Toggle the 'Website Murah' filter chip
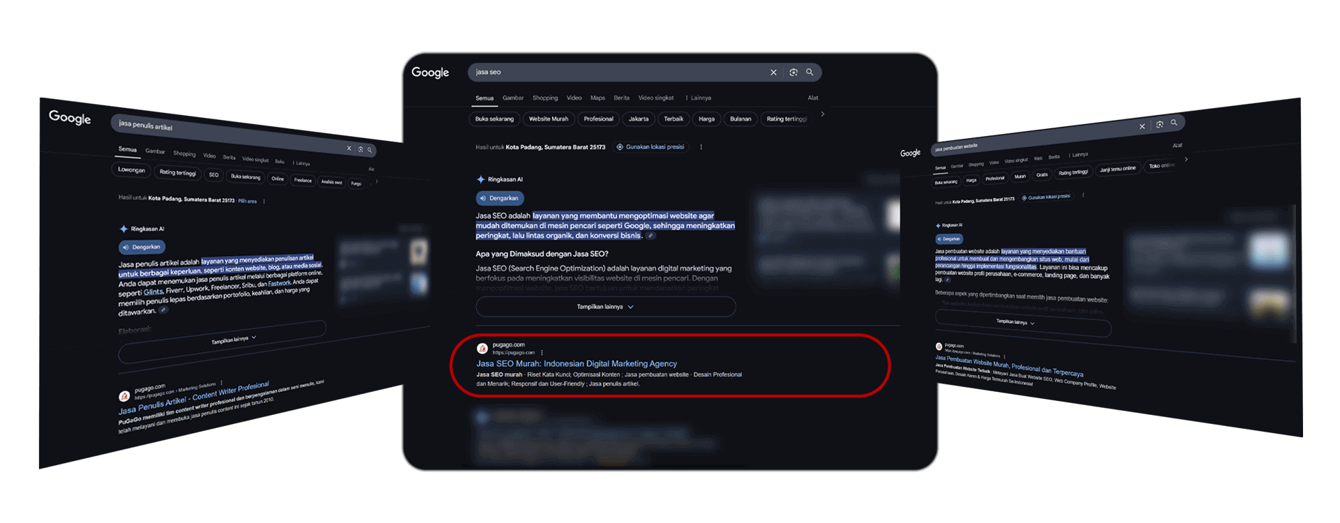1340x523 pixels. point(549,119)
